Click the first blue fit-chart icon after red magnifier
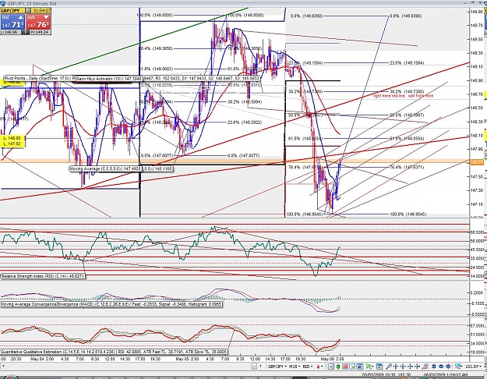The image size is (487, 379). [x=433, y=367]
